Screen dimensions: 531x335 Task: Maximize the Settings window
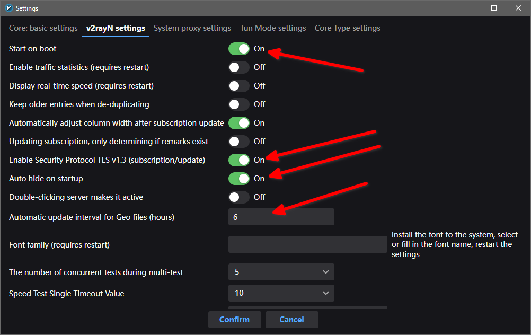(x=494, y=8)
